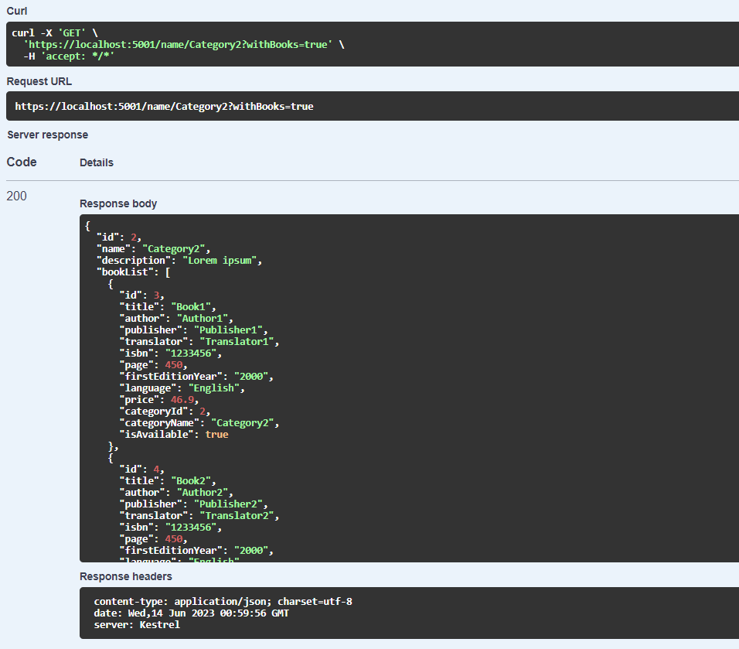This screenshot has height=649, width=739.
Task: Click the -H 'accept: */*' line
Action: pyautogui.click(x=69, y=56)
